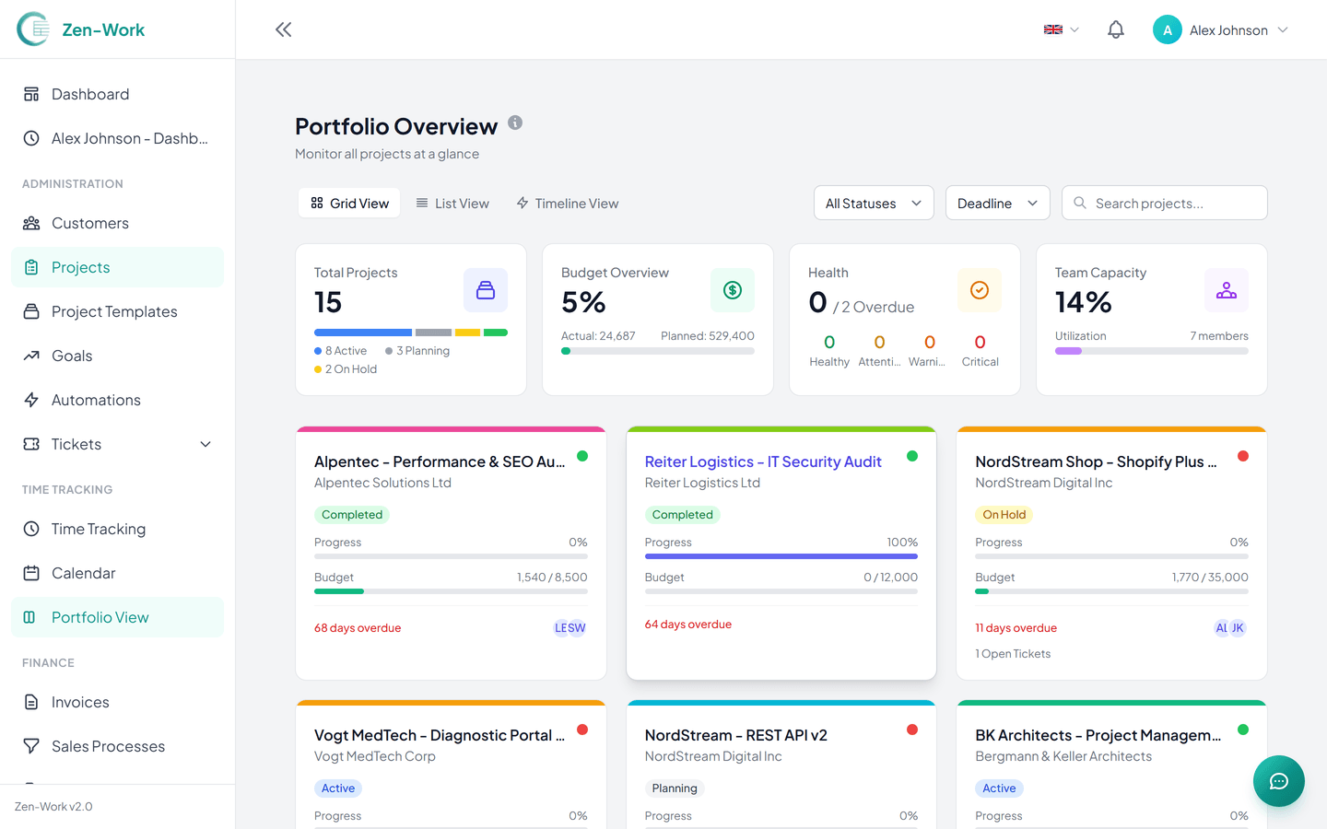The width and height of the screenshot is (1327, 829).
Task: Open Projects in the sidebar
Action: [x=117, y=267]
